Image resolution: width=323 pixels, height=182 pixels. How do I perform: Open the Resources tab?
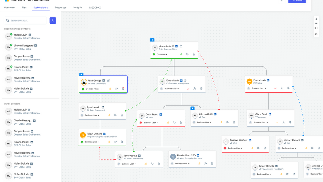click(x=61, y=7)
